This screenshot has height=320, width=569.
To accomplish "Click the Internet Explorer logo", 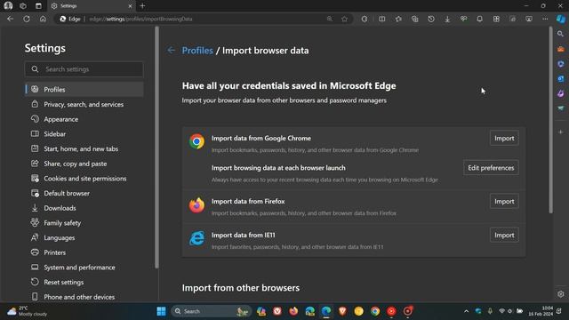I will click(196, 238).
